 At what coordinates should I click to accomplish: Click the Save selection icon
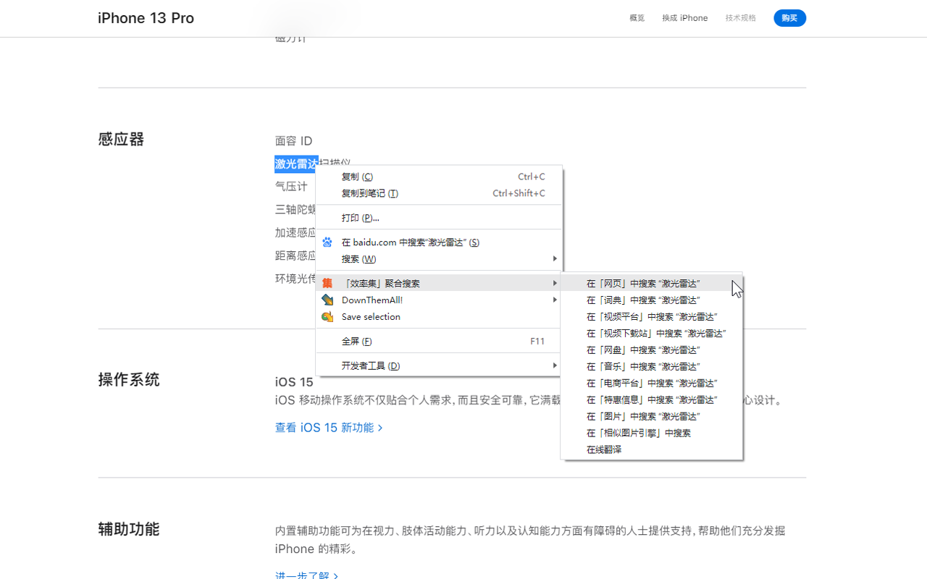click(327, 317)
